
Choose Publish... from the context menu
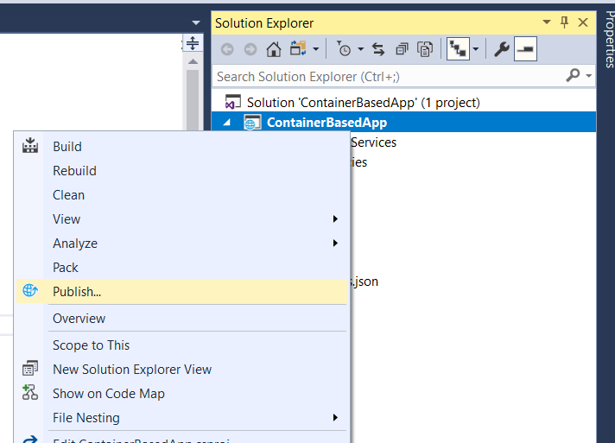181,292
